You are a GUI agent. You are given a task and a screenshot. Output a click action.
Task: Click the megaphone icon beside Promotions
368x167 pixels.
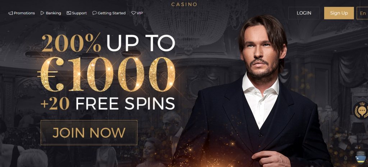10,13
